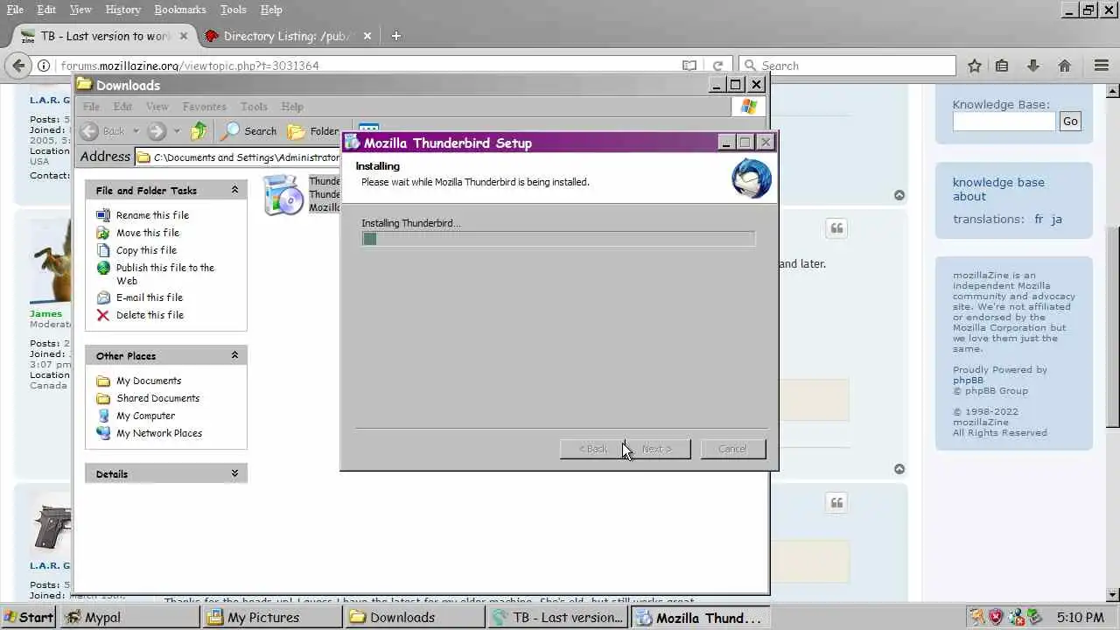Click quote icon on James's post
This screenshot has height=630, width=1120.
836,228
